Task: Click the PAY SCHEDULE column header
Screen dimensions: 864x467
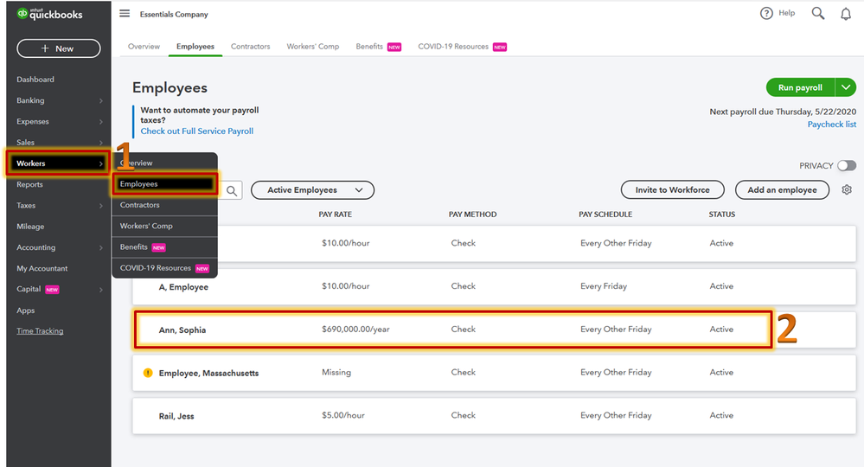Action: pyautogui.click(x=605, y=214)
